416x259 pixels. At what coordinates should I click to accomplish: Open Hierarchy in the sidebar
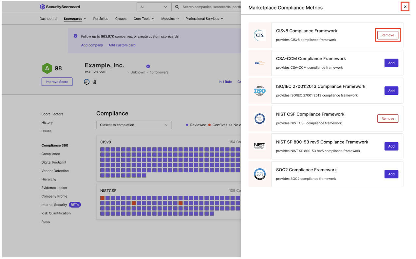pos(49,180)
